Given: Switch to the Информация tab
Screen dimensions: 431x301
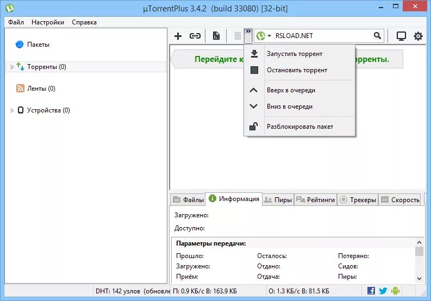Looking at the screenshot, I should click(234, 199).
